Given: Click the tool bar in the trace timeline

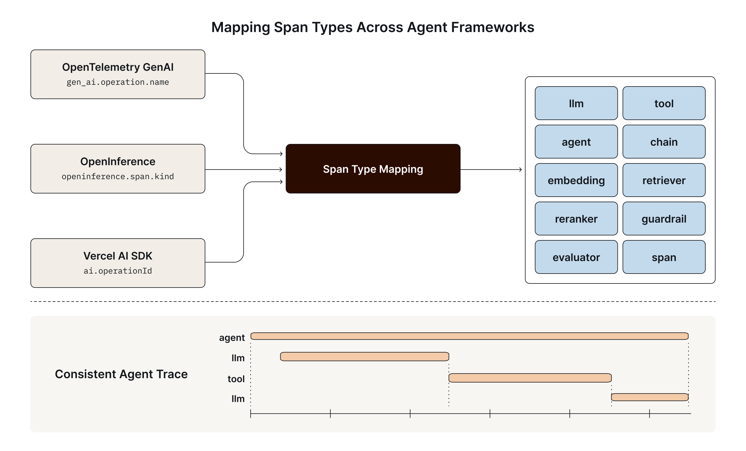Looking at the screenshot, I should click(530, 378).
